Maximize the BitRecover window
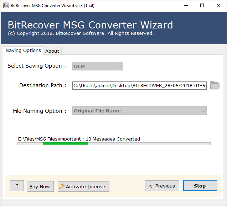The height and width of the screenshot is (206, 227). [202, 5]
